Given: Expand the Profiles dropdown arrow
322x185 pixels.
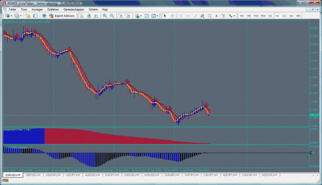Looking at the screenshot, I should (x=21, y=16).
